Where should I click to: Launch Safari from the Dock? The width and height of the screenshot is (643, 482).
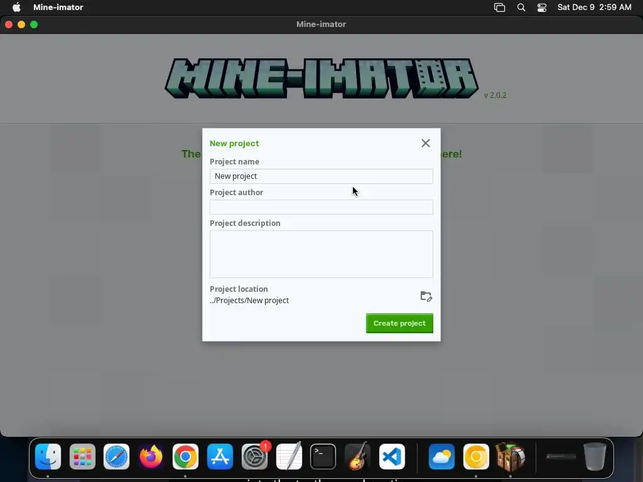click(x=116, y=456)
